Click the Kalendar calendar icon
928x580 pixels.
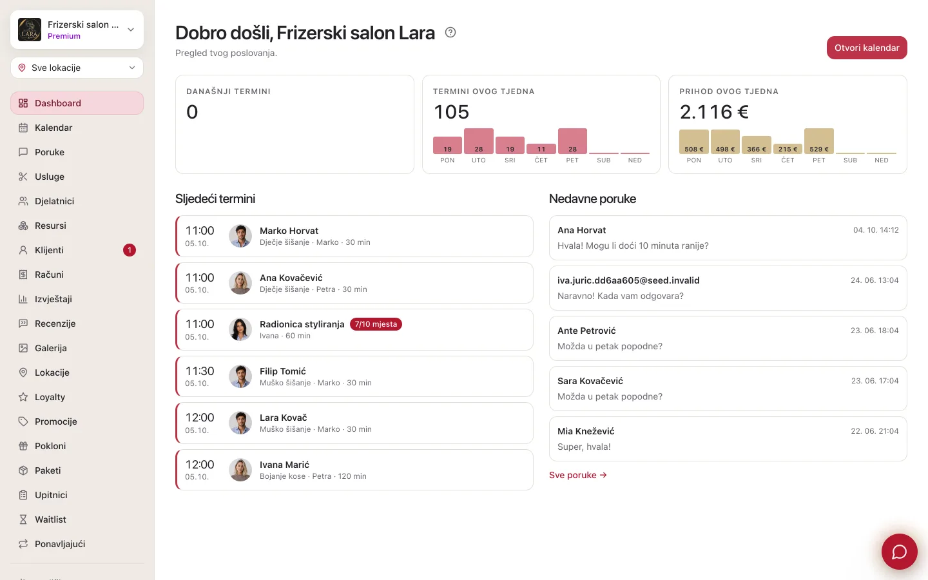pyautogui.click(x=23, y=128)
